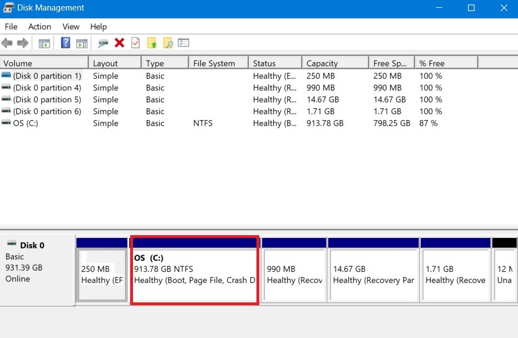
Task: Click the checkmark document toolbar icon
Action: tap(135, 43)
